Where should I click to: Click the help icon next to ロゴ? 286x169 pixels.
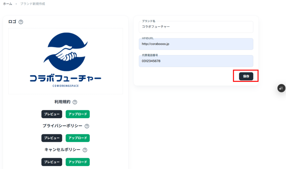pos(21,22)
